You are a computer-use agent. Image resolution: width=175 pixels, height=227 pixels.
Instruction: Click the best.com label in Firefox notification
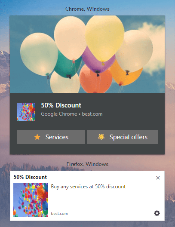coord(59,214)
